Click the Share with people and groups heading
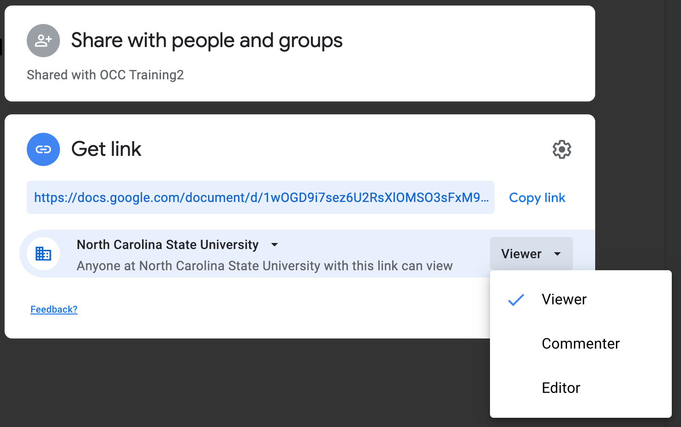 [x=207, y=41]
